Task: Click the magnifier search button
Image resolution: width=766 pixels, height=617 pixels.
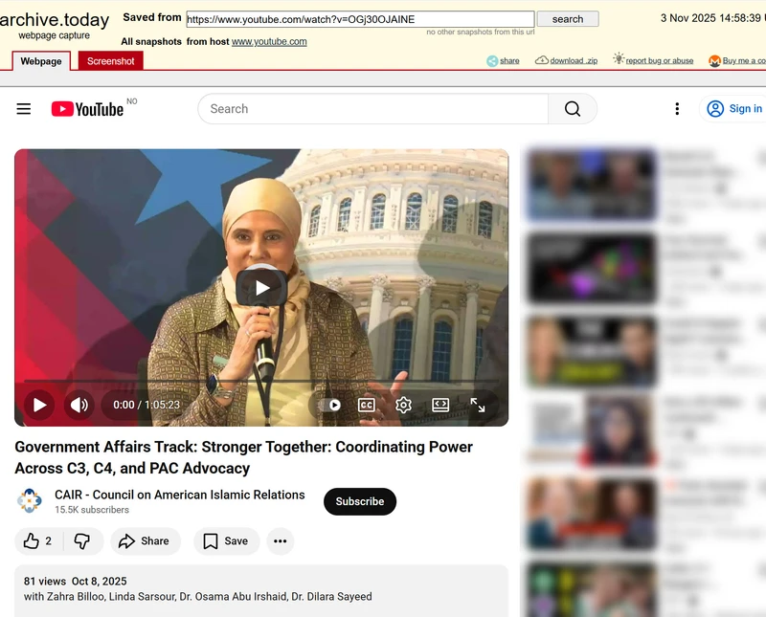Action: pos(572,109)
